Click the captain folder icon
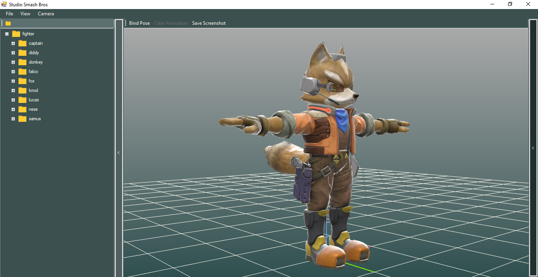 click(22, 43)
